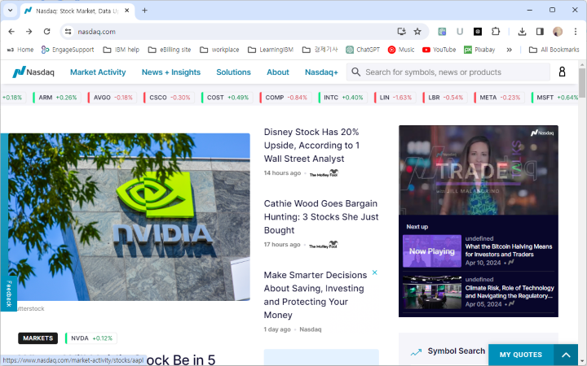Image resolution: width=587 pixels, height=366 pixels.
Task: Click the symbols search field
Action: [x=448, y=72]
